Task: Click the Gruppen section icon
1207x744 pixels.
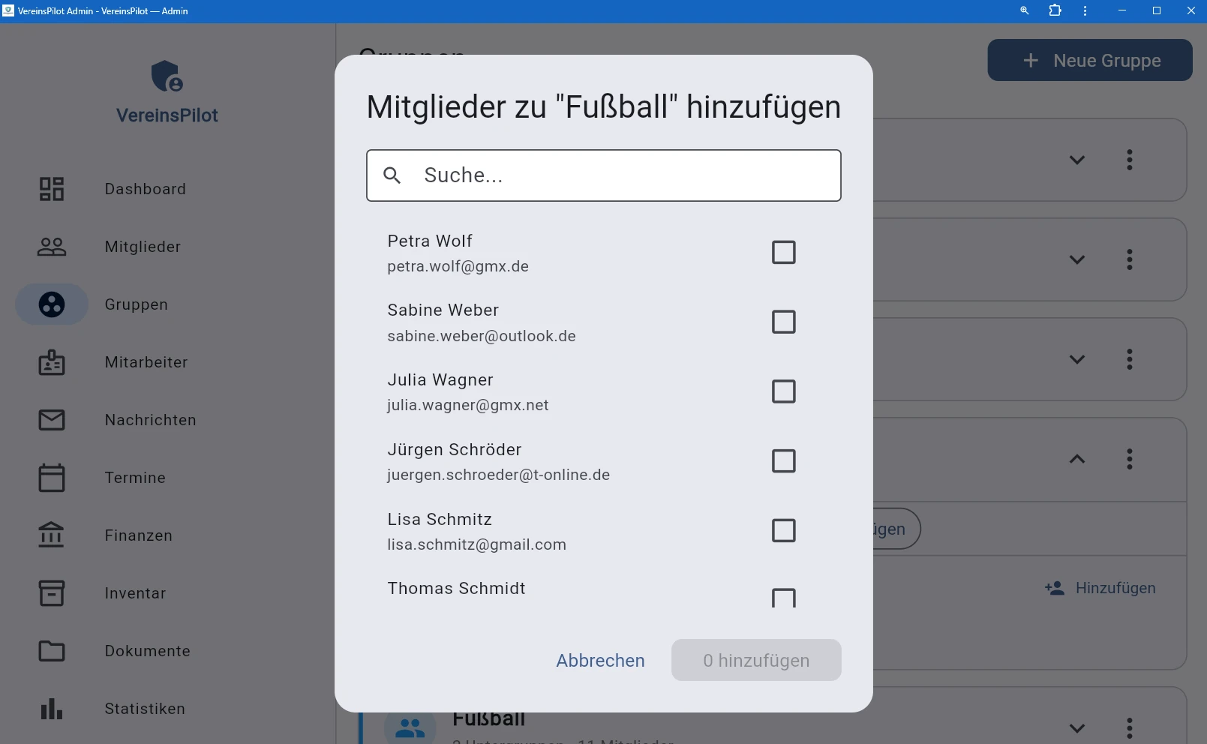Action: (x=50, y=304)
